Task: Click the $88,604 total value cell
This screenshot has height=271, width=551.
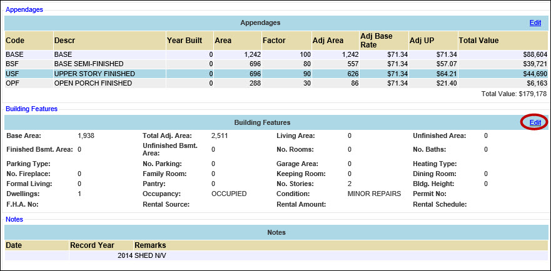Action: coord(533,54)
